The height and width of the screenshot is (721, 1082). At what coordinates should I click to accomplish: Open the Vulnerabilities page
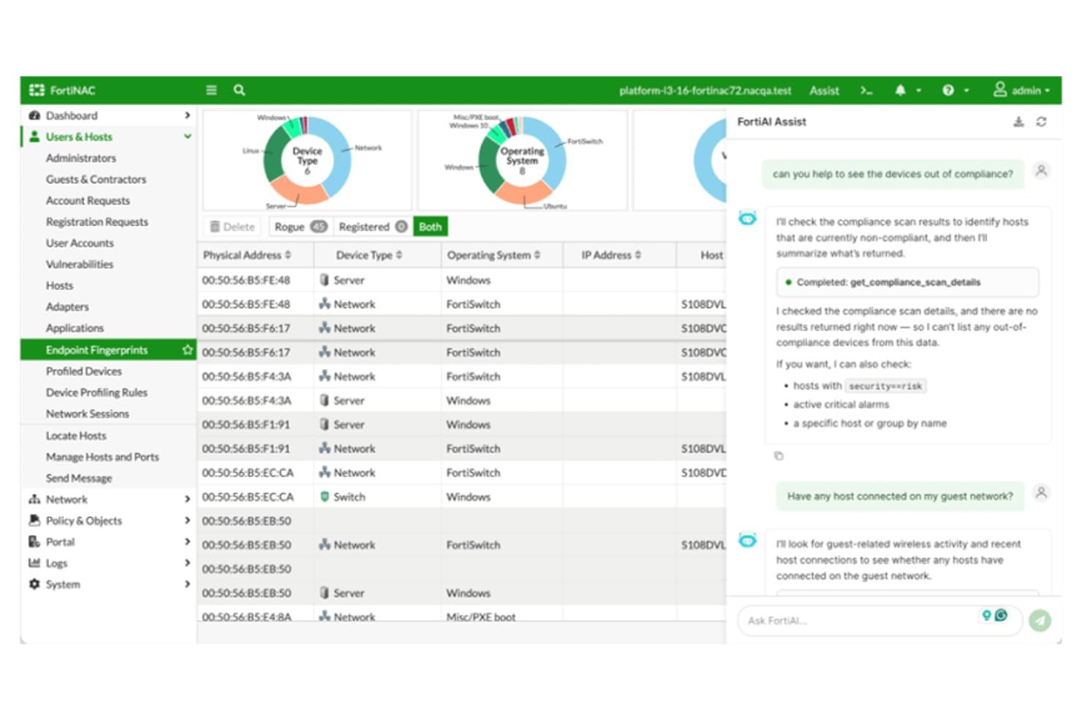[x=80, y=264]
